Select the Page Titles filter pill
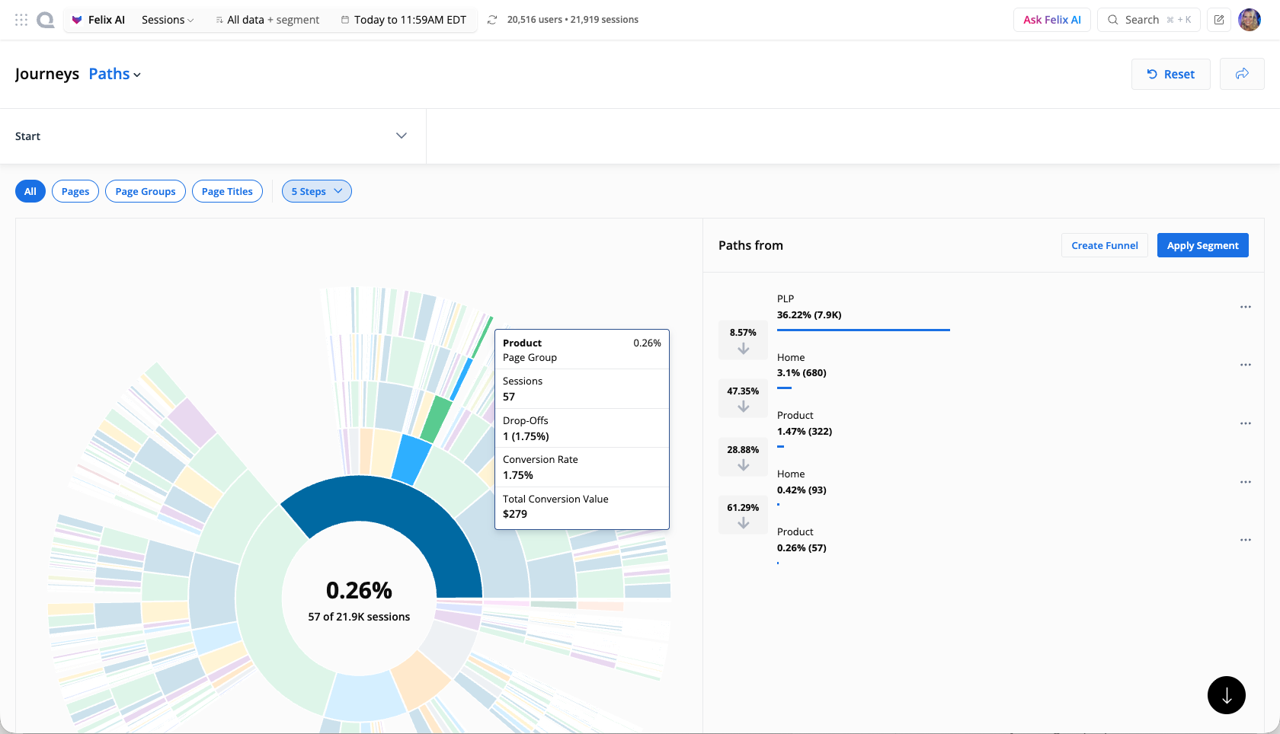The height and width of the screenshot is (734, 1280). pos(227,191)
